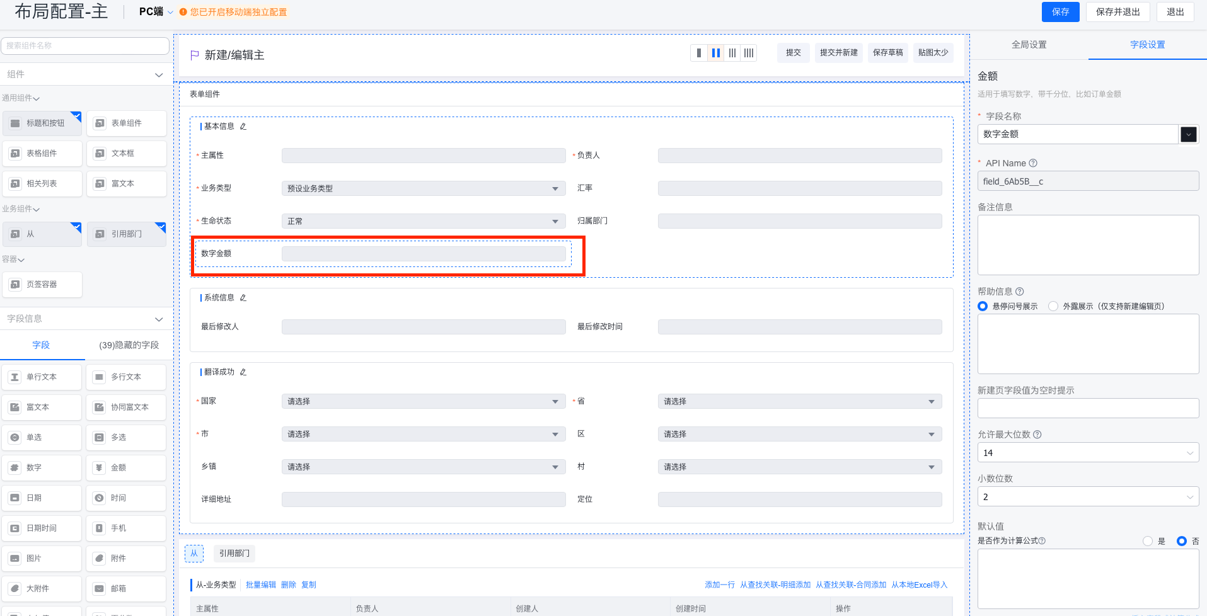
Task: Collapse the 容器 group
Action: (x=21, y=260)
